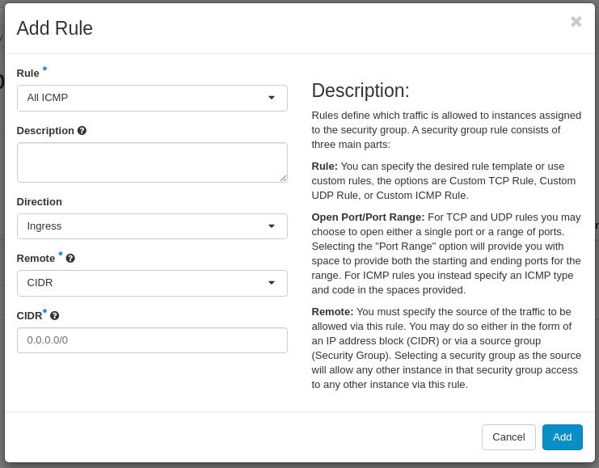The width and height of the screenshot is (599, 468).
Task: Click the blue Add button
Action: point(562,437)
